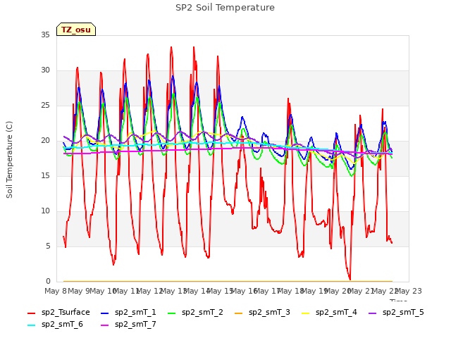Image resolution: width=451 pixels, height=338 pixels.
Task: Click the 25 y-axis tick label
Action: [45, 105]
